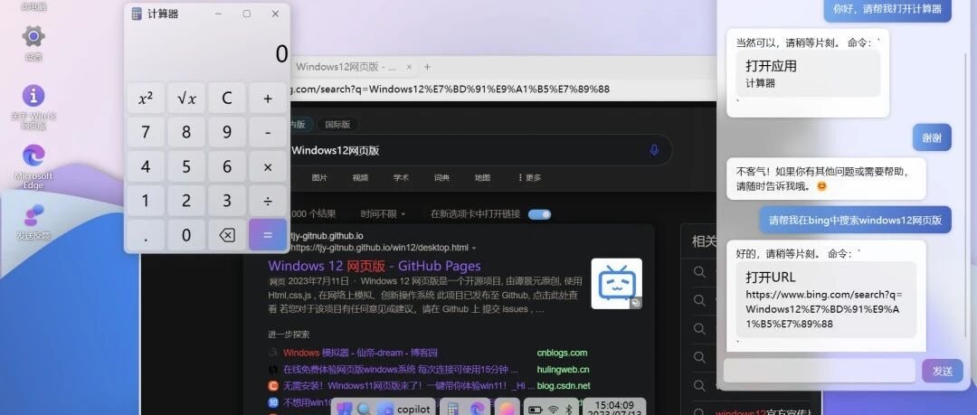Select the Windows12网页版 browser tab
The height and width of the screenshot is (415, 977).
(346, 67)
